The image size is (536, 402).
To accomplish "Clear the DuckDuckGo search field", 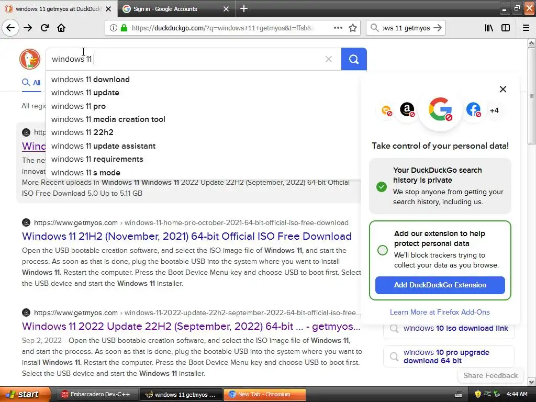I will (x=329, y=59).
